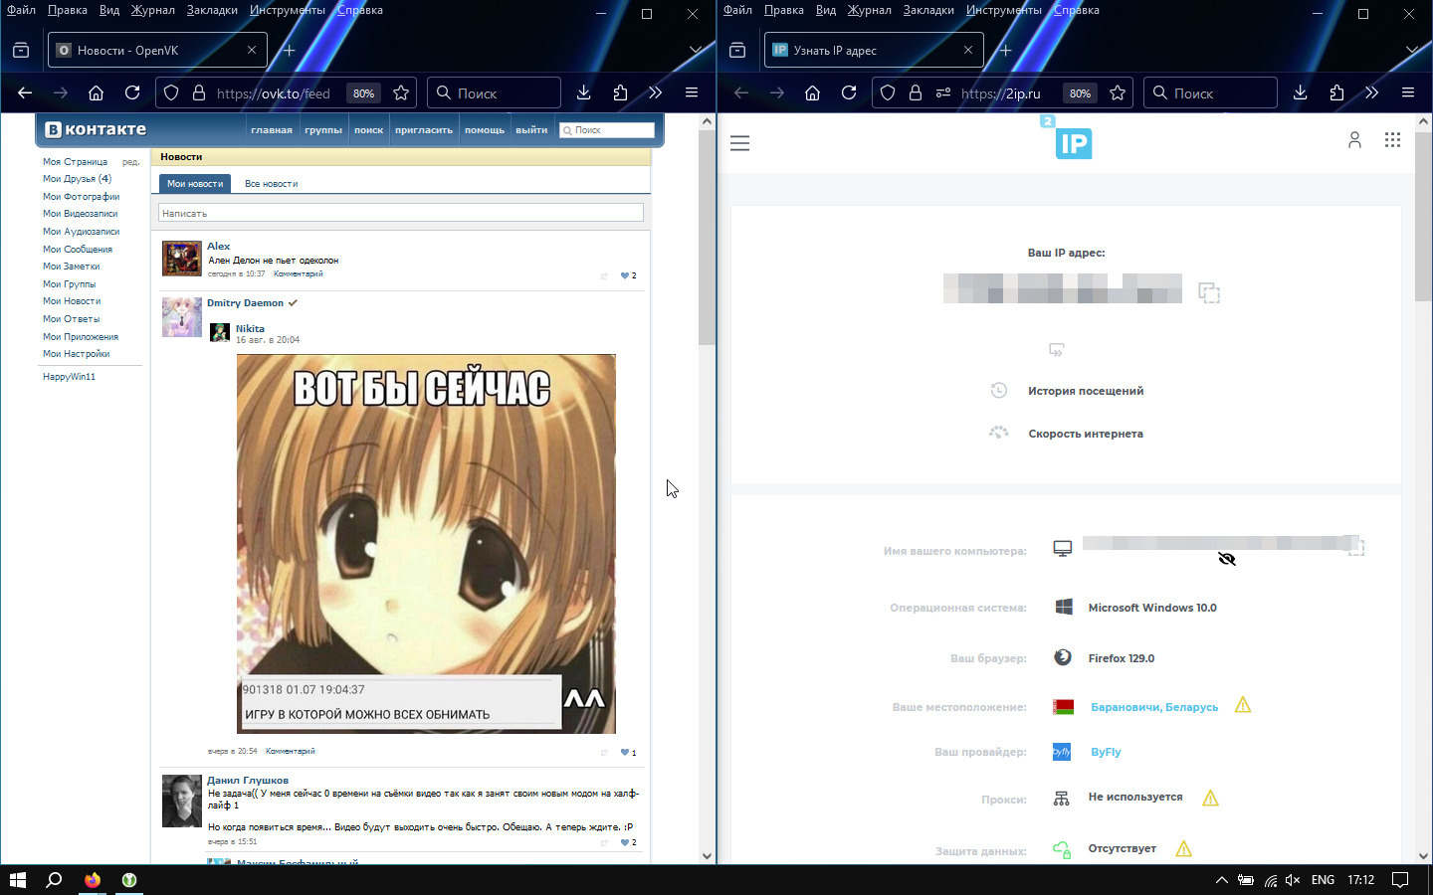Viewport: 1433px width, 895px height.
Task: Reload the OpenVK feed page
Action: click(132, 92)
